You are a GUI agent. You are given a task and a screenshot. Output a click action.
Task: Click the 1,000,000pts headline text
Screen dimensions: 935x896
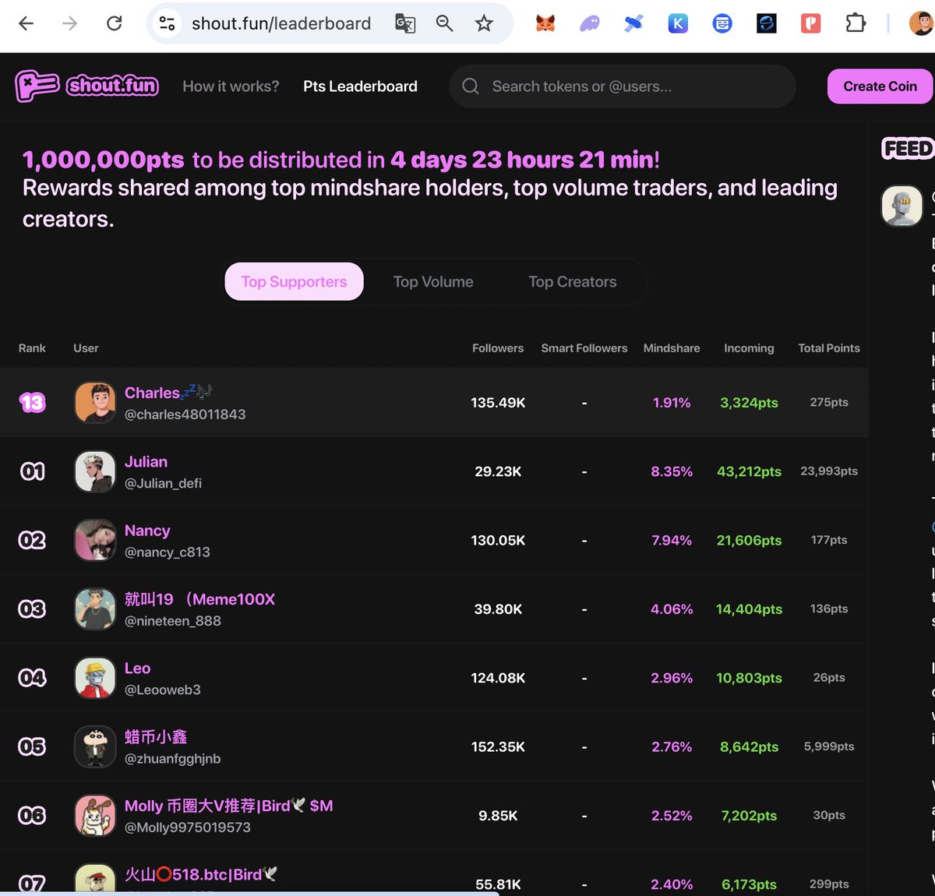104,160
